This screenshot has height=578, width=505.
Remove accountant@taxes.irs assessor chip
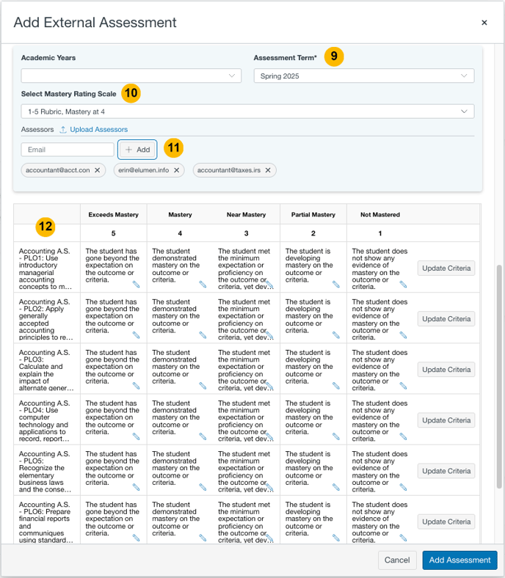point(268,170)
